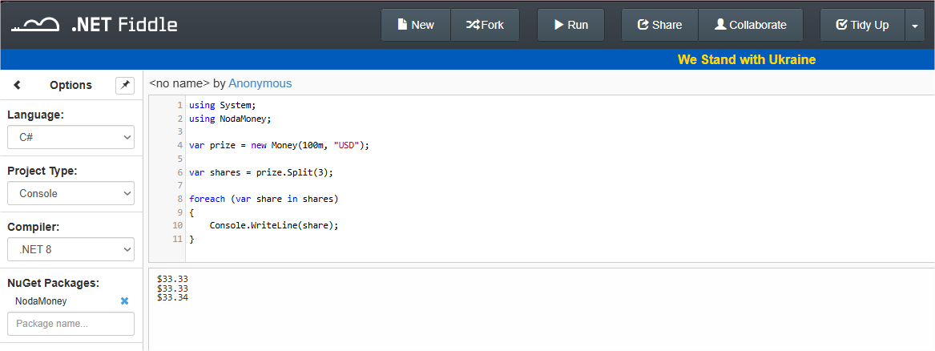Create a New fiddle
This screenshot has height=351, width=935.
[416, 25]
